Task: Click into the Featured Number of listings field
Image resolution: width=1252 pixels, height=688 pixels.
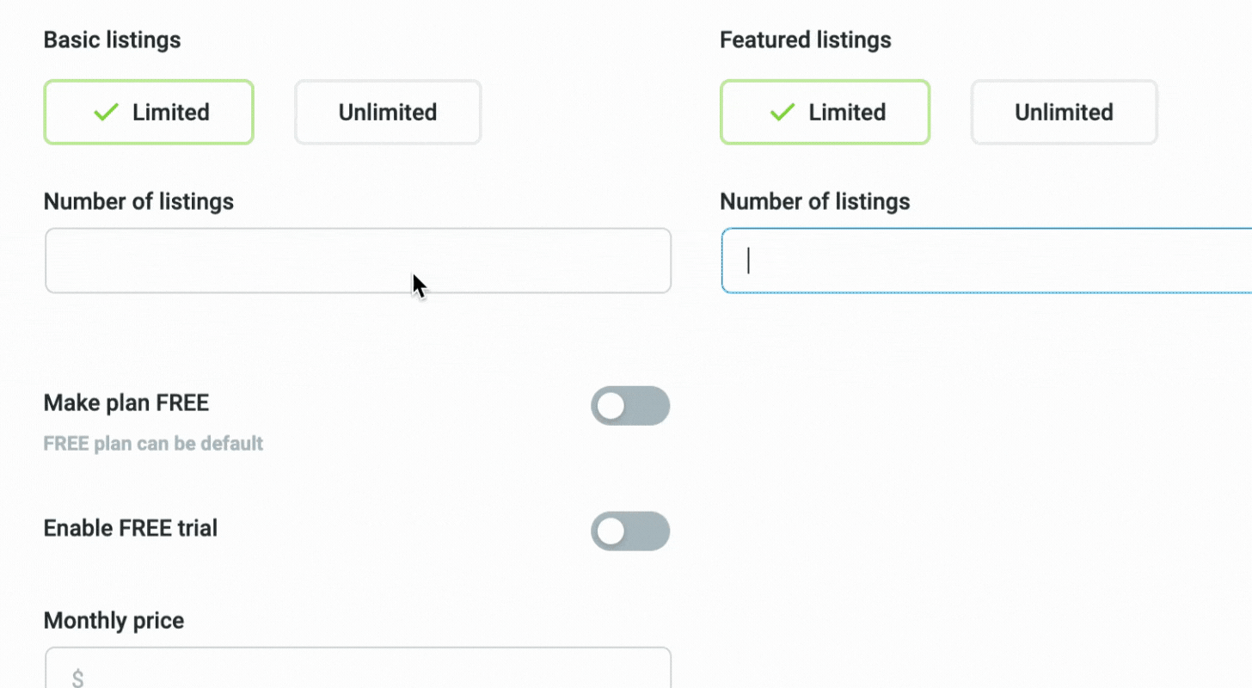Action: pos(989,261)
